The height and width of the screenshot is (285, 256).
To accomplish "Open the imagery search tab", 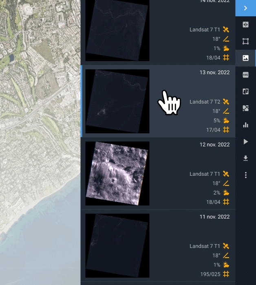I will tap(245, 58).
